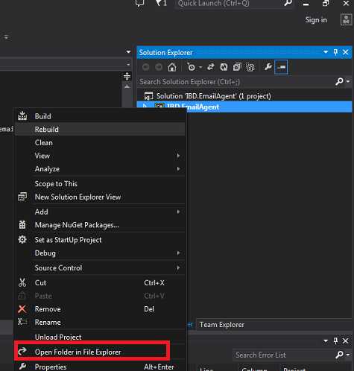The image size is (354, 371).
Task: Open the Solution Explorer window options dropdown arrow
Action: 326,52
